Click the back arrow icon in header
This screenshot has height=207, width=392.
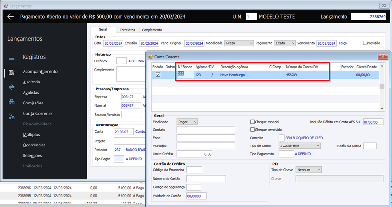click(x=10, y=17)
